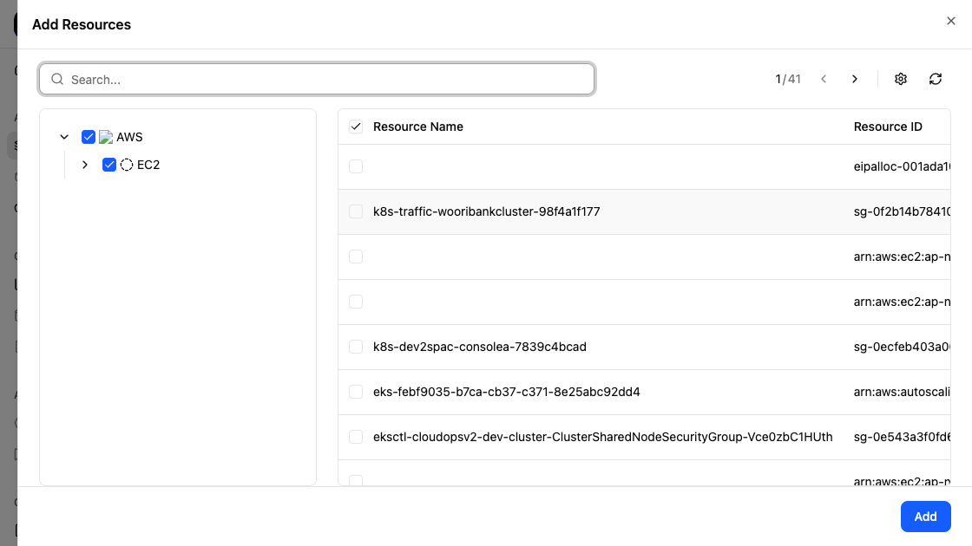The image size is (972, 546).
Task: Click the AWS provider icon in tree
Action: tap(106, 137)
